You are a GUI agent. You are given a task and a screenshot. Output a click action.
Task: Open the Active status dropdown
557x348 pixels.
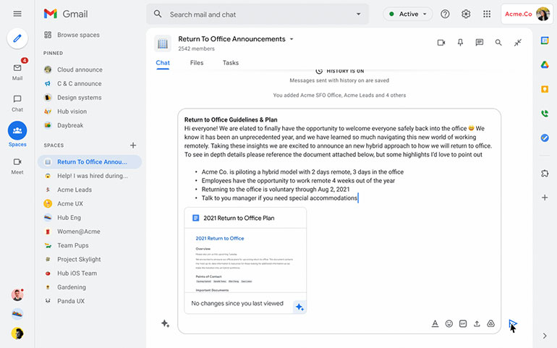point(408,14)
